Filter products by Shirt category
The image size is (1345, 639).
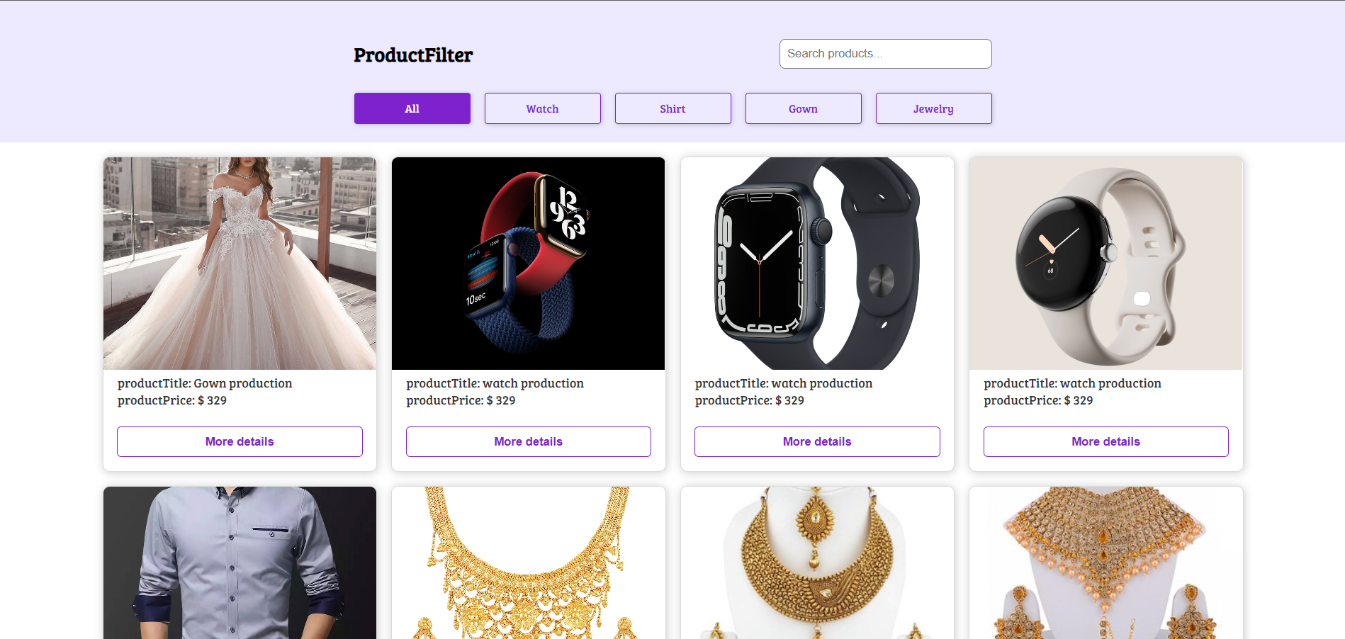tap(672, 108)
